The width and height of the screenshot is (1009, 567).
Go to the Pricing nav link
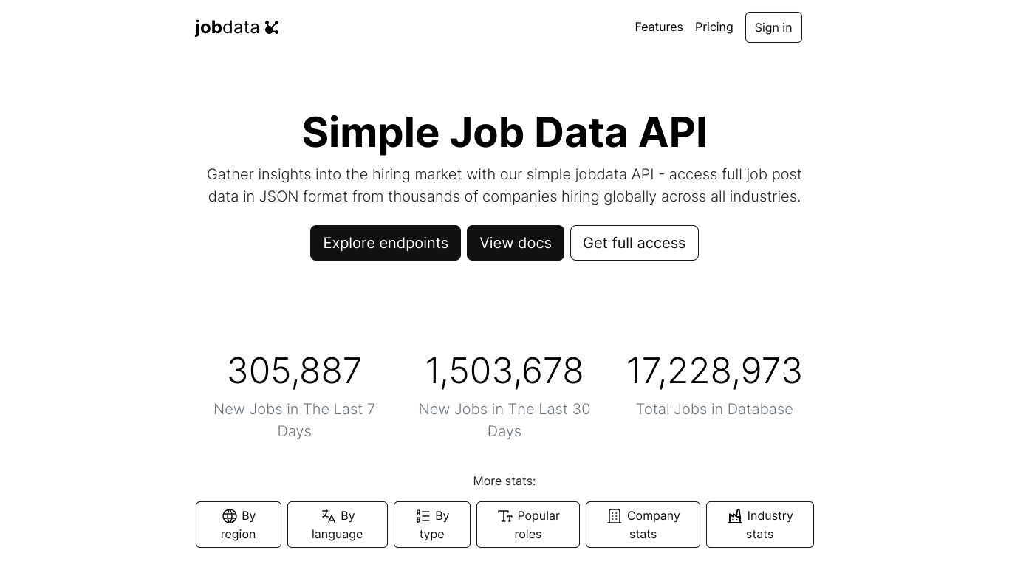point(714,27)
